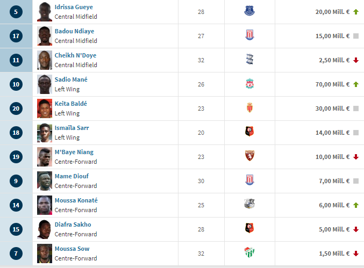364x268 pixels.
Task: Click the Everton club crest icon
Action: (249, 11)
